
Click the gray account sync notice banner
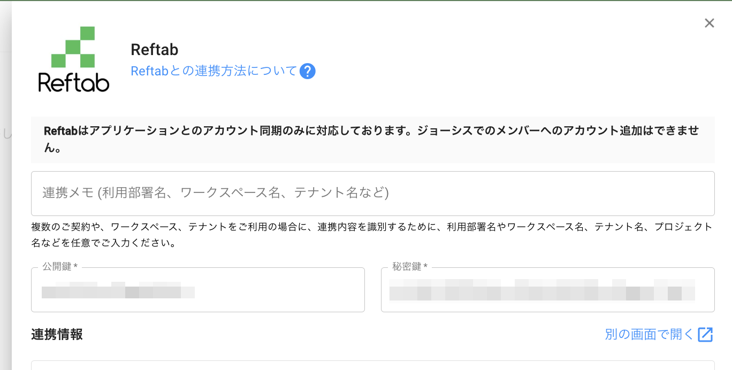point(372,139)
